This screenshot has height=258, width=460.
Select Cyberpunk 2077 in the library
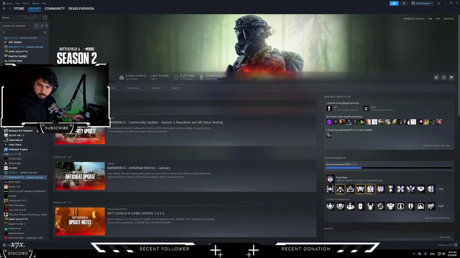(x=18, y=201)
